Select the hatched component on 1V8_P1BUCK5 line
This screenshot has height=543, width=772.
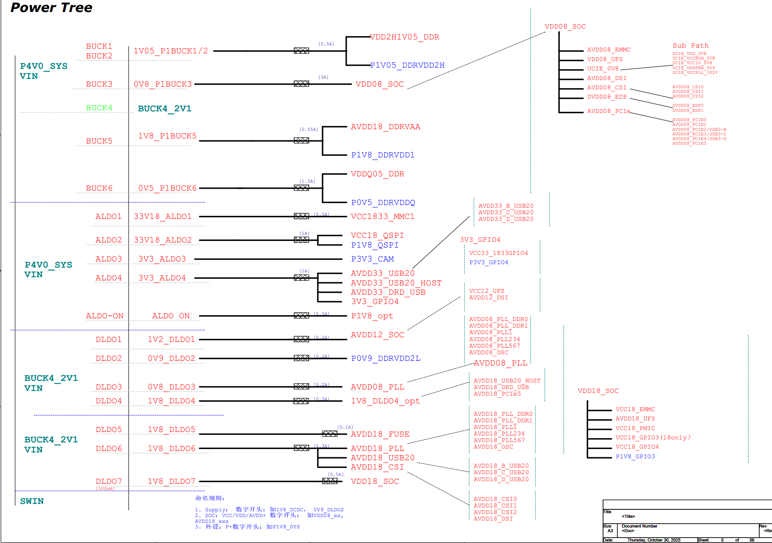point(301,140)
